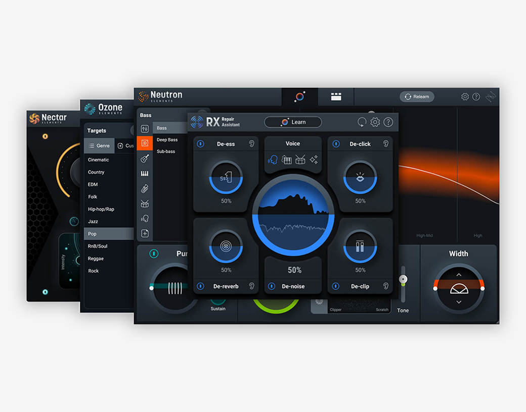Select Sub-bass preset in Neutron
The height and width of the screenshot is (412, 526).
(x=170, y=151)
